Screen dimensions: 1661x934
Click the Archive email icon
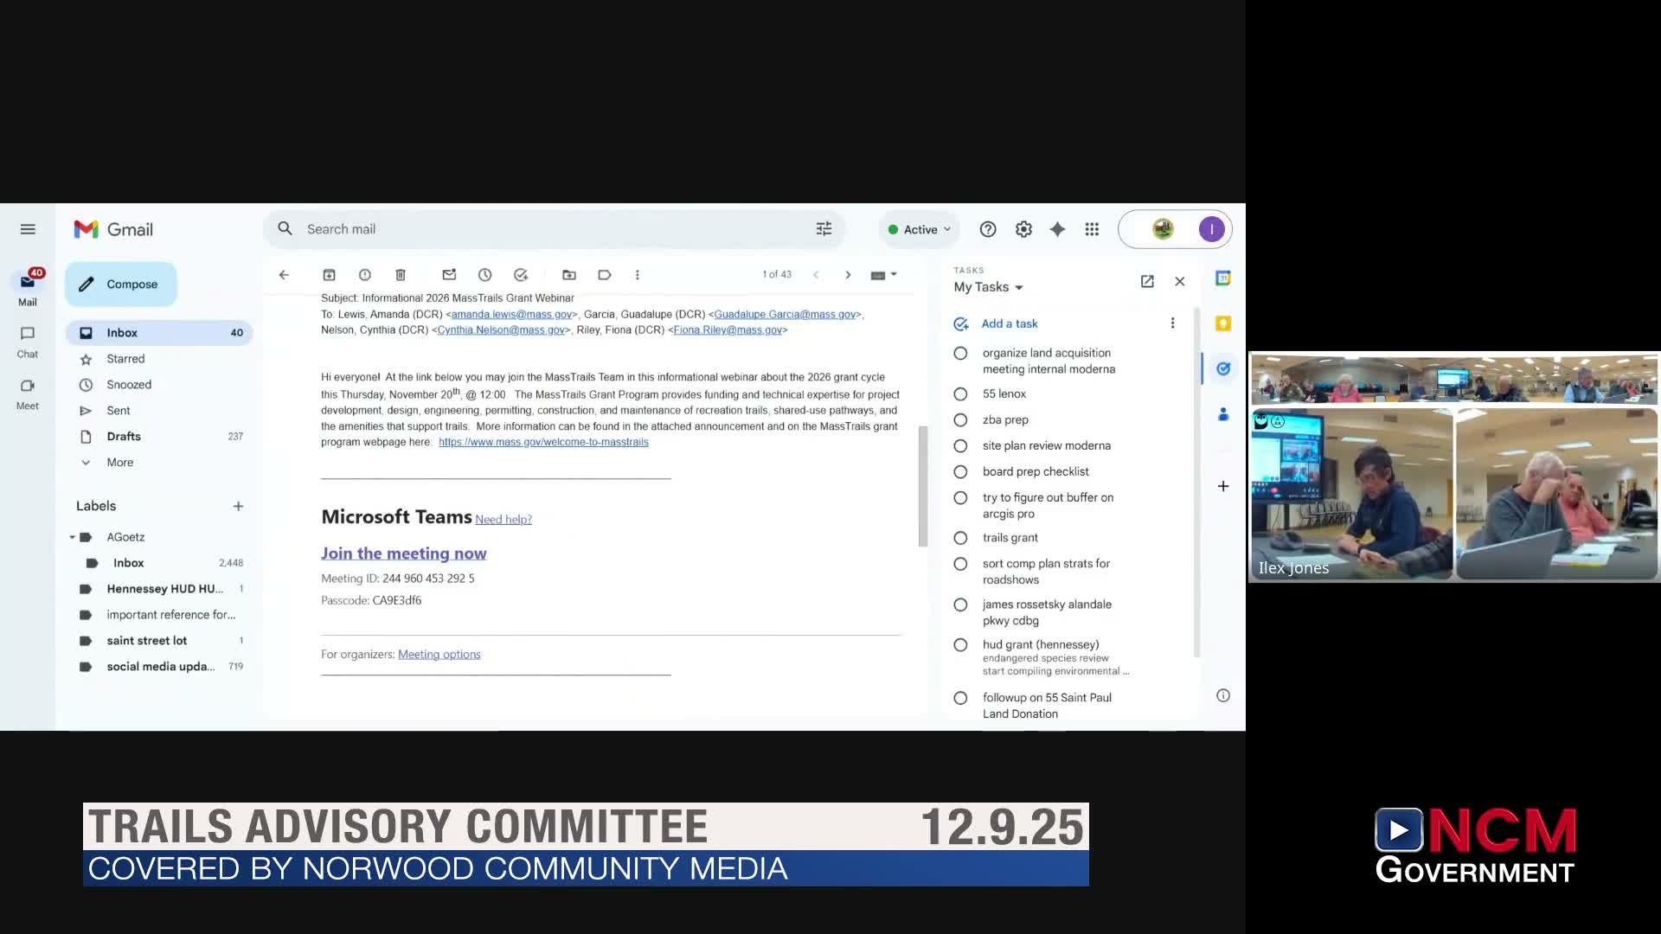[x=329, y=275]
